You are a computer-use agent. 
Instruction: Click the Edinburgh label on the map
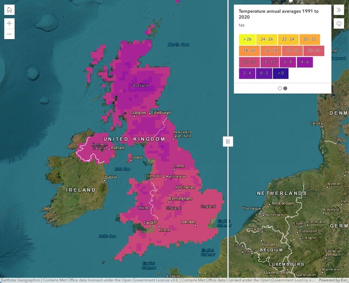(161, 113)
